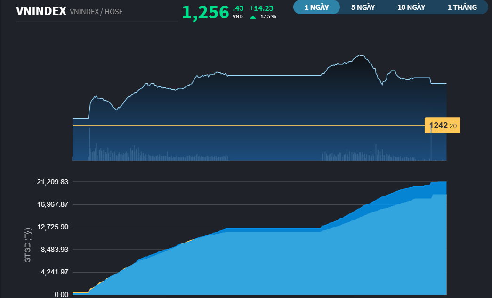Click the 1.15 % percentage change
Viewport: 492px width, 298px height.
[x=268, y=16]
